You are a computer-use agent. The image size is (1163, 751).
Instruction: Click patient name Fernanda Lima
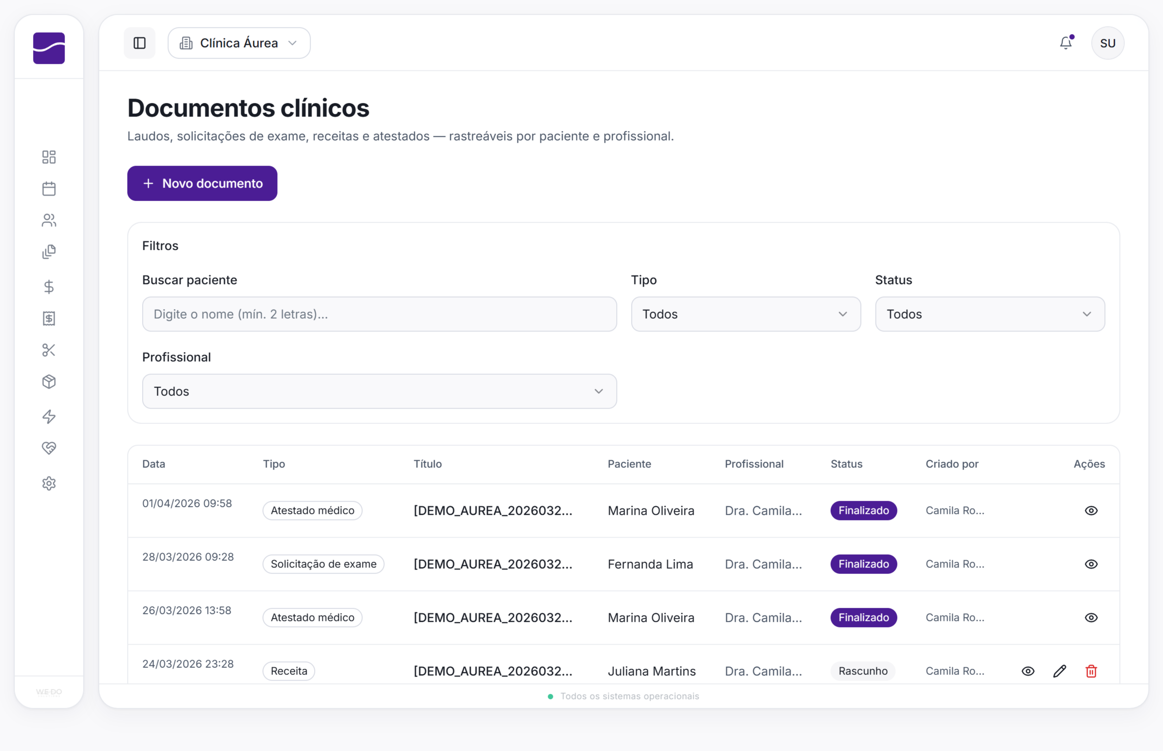pos(650,564)
